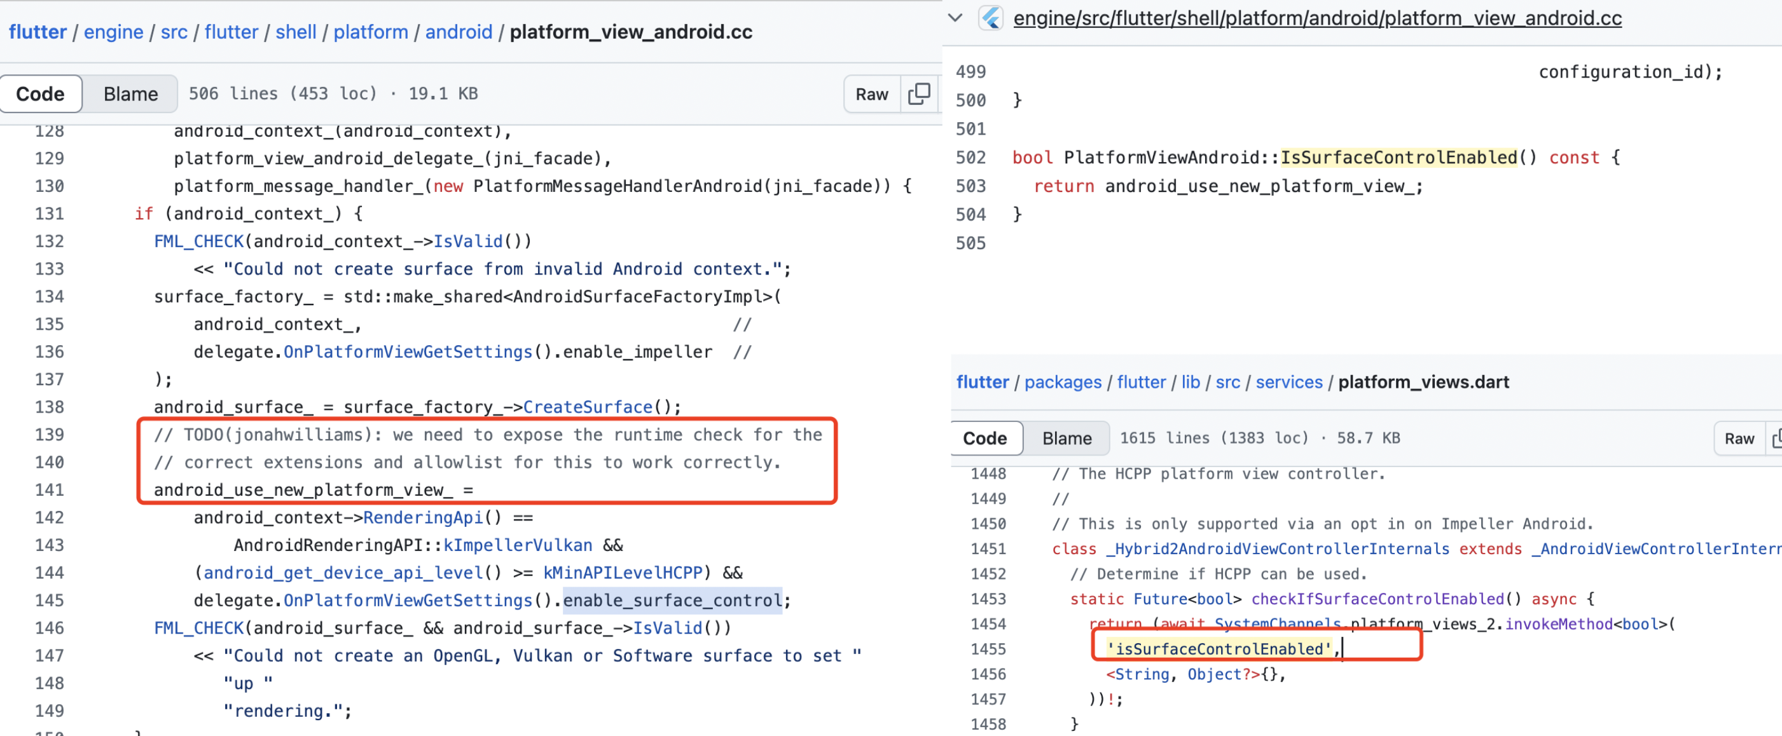Viewport: 1782px width, 736px height.
Task: Open the src breadcrumb after engine
Action: tap(174, 32)
